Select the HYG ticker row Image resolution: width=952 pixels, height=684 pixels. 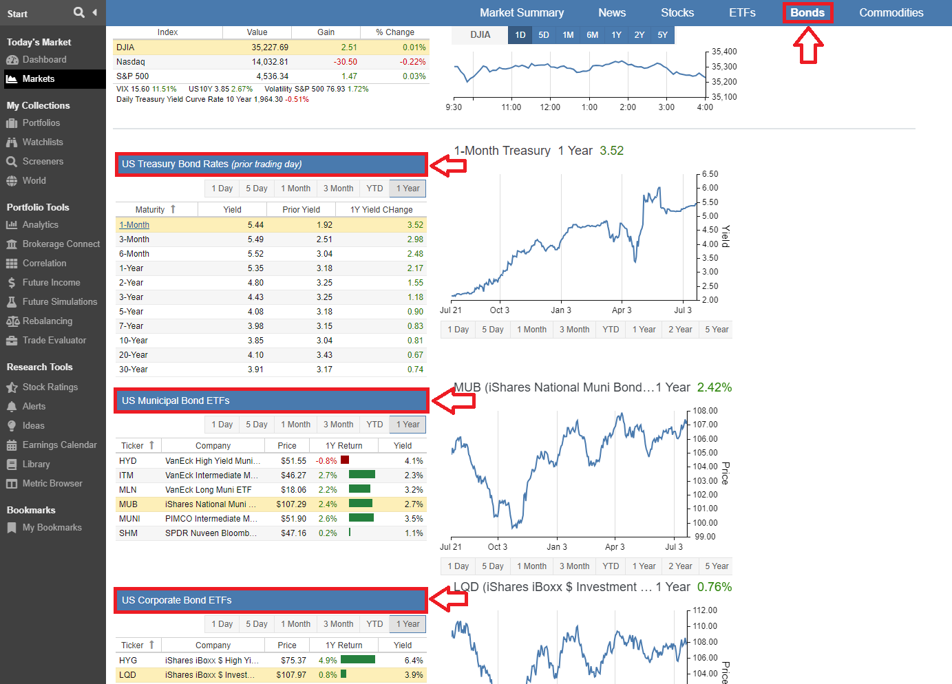point(271,661)
